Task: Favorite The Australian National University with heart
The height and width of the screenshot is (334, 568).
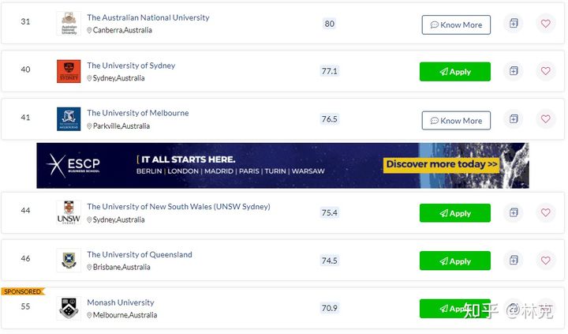Action: pos(546,24)
